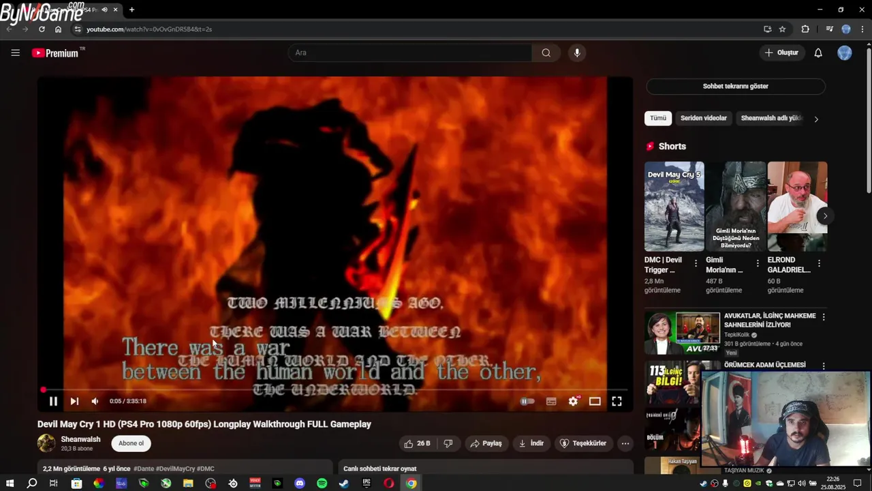Switch to theater mode
Image resolution: width=872 pixels, height=491 pixels.
click(x=595, y=401)
